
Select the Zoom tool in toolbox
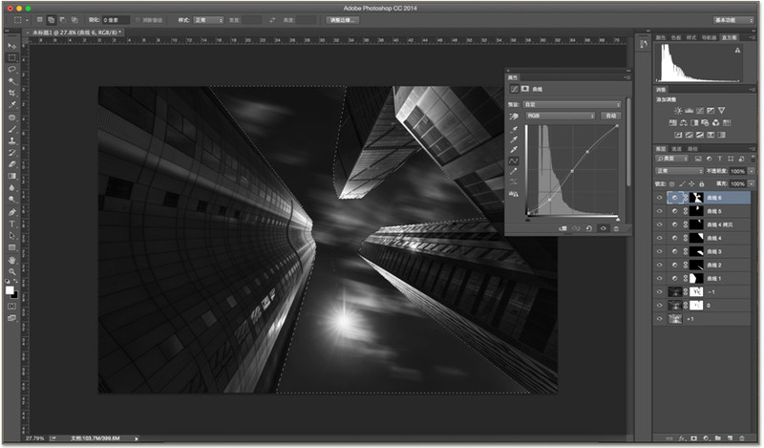tap(11, 271)
